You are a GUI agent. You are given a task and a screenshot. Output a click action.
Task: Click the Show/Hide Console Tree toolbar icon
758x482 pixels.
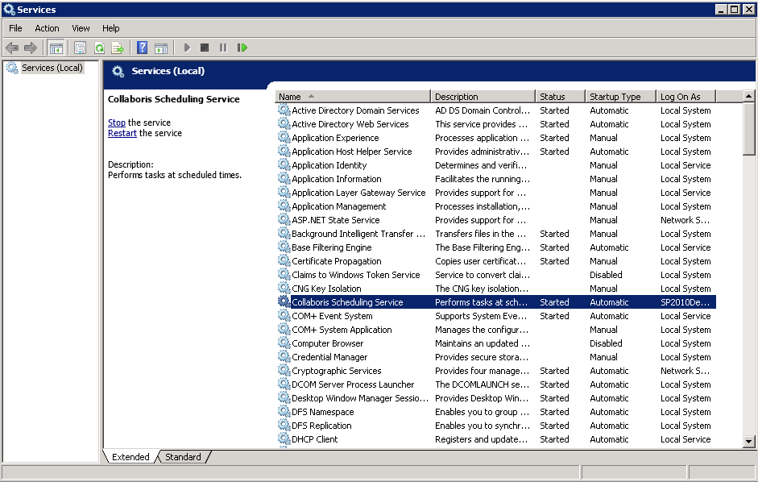click(x=56, y=48)
